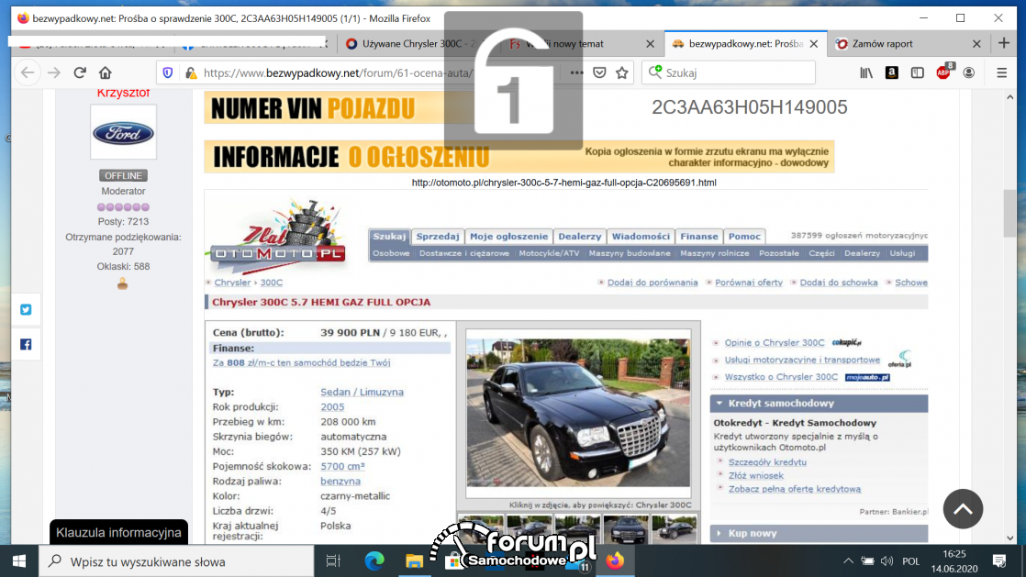
Task: Select Osobowe category submenu
Action: point(391,253)
